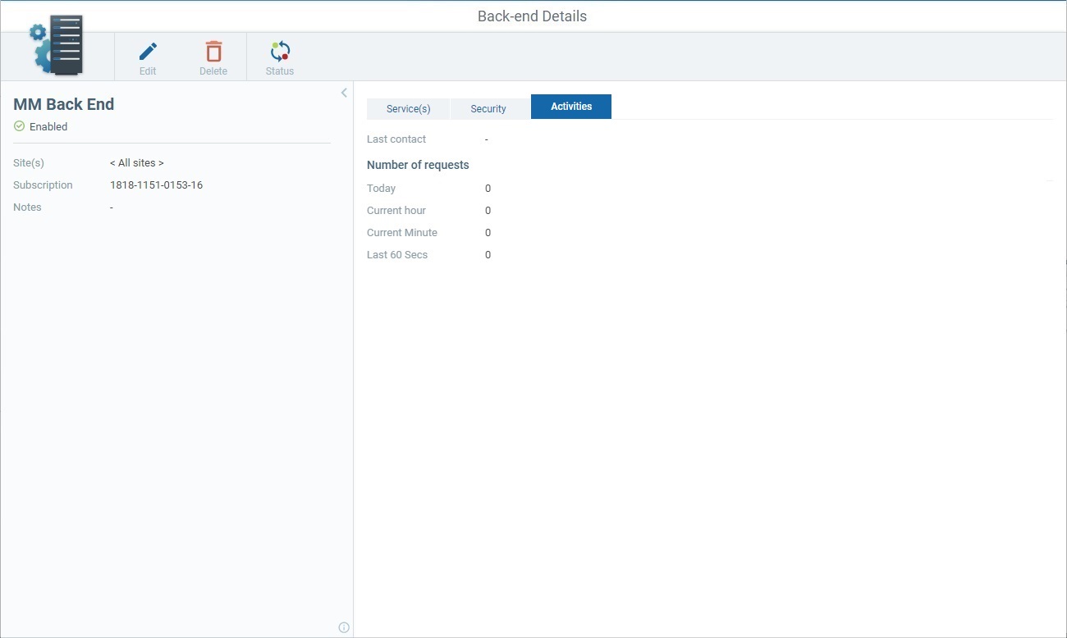This screenshot has width=1067, height=638.
Task: Click the Edit toolbar button label
Action: coord(148,71)
